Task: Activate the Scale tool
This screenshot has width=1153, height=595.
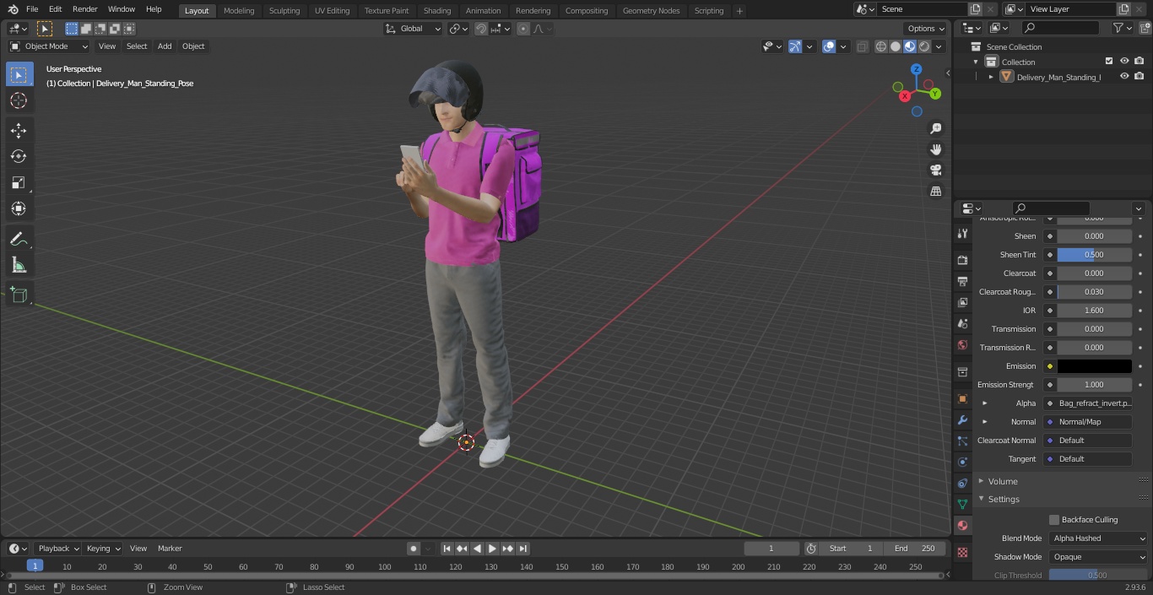Action: (x=19, y=182)
